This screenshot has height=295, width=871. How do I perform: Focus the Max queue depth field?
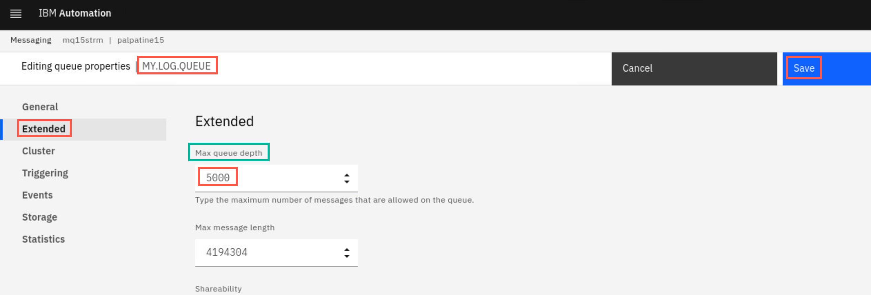(269, 178)
